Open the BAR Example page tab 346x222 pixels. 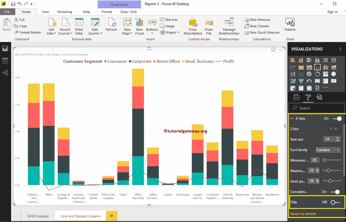(38, 216)
